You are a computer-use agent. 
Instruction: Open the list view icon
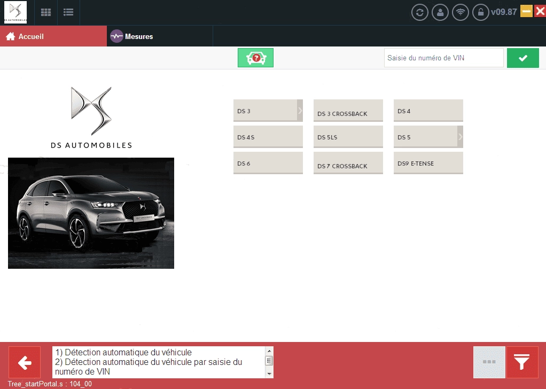[x=68, y=12]
